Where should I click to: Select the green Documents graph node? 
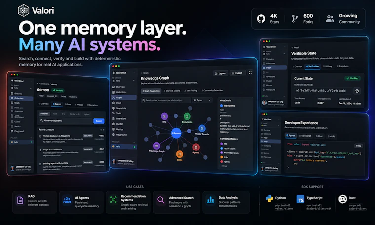tap(187, 116)
